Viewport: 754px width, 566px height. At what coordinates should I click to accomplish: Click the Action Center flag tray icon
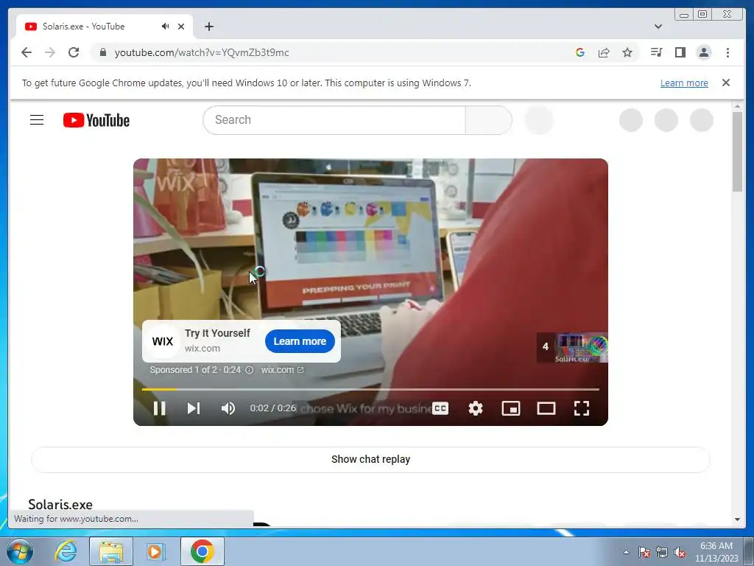point(644,552)
